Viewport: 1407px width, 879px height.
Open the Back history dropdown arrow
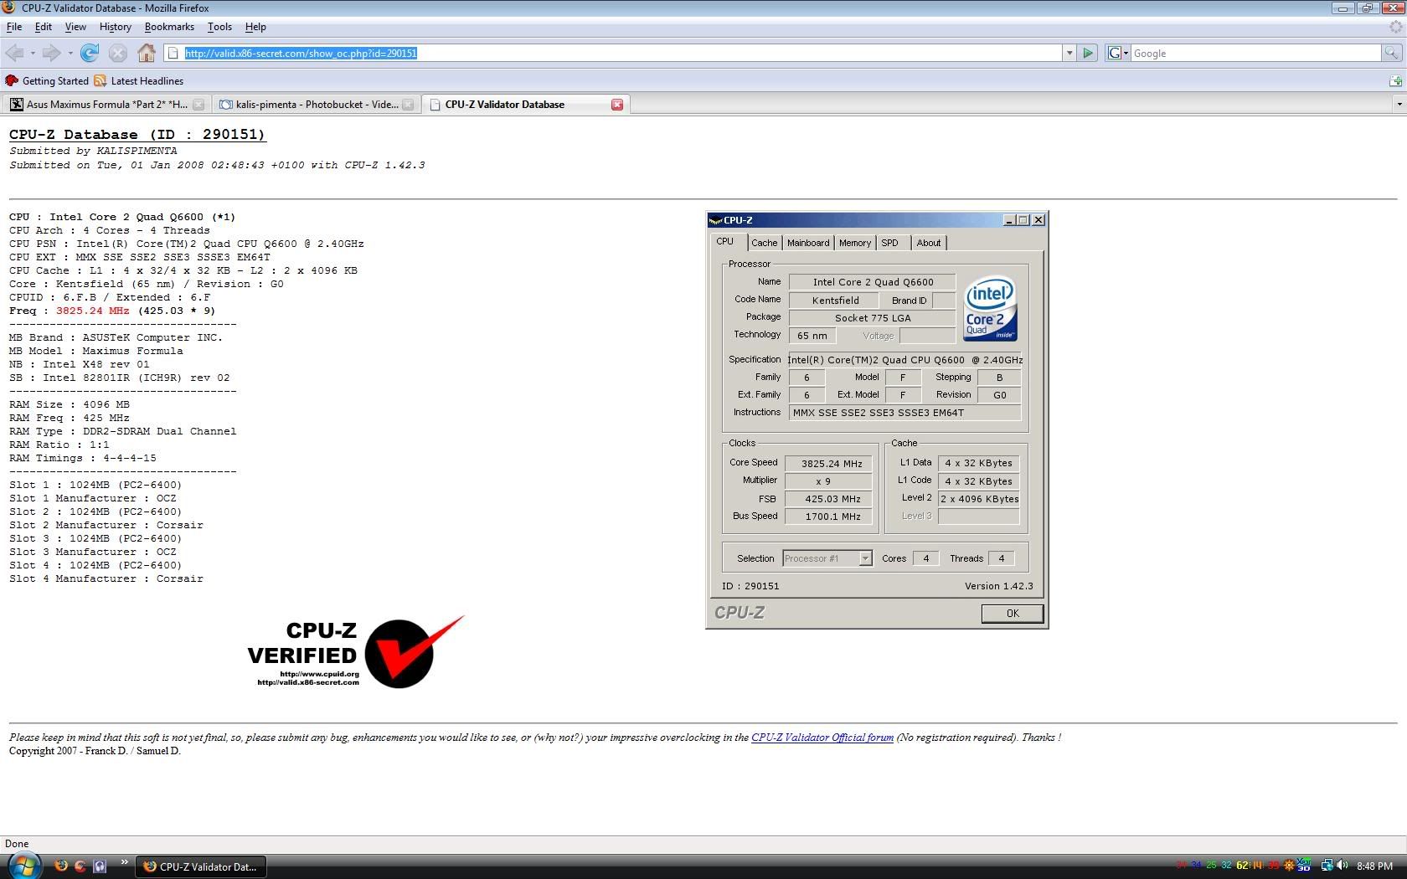pyautogui.click(x=33, y=53)
